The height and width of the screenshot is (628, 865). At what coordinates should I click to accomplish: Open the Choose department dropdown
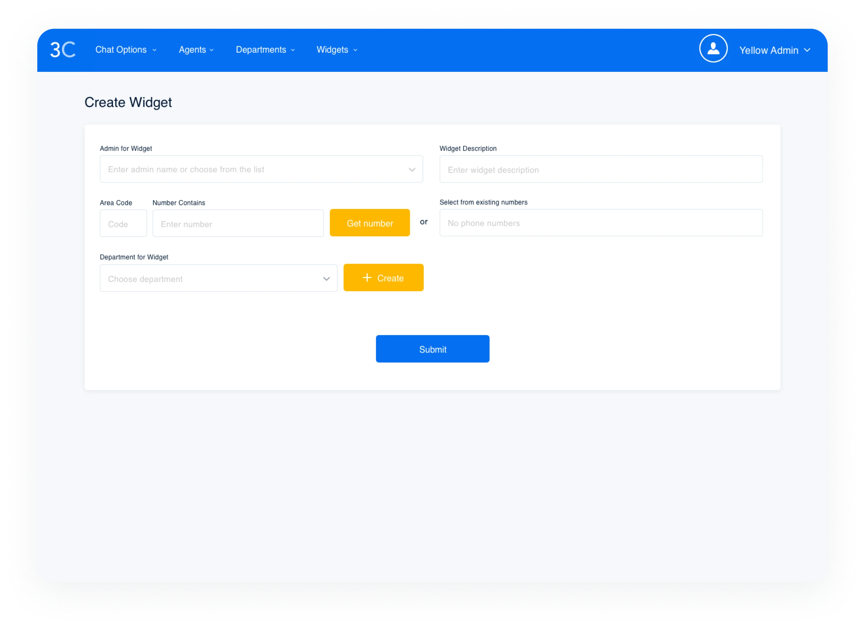pos(326,279)
